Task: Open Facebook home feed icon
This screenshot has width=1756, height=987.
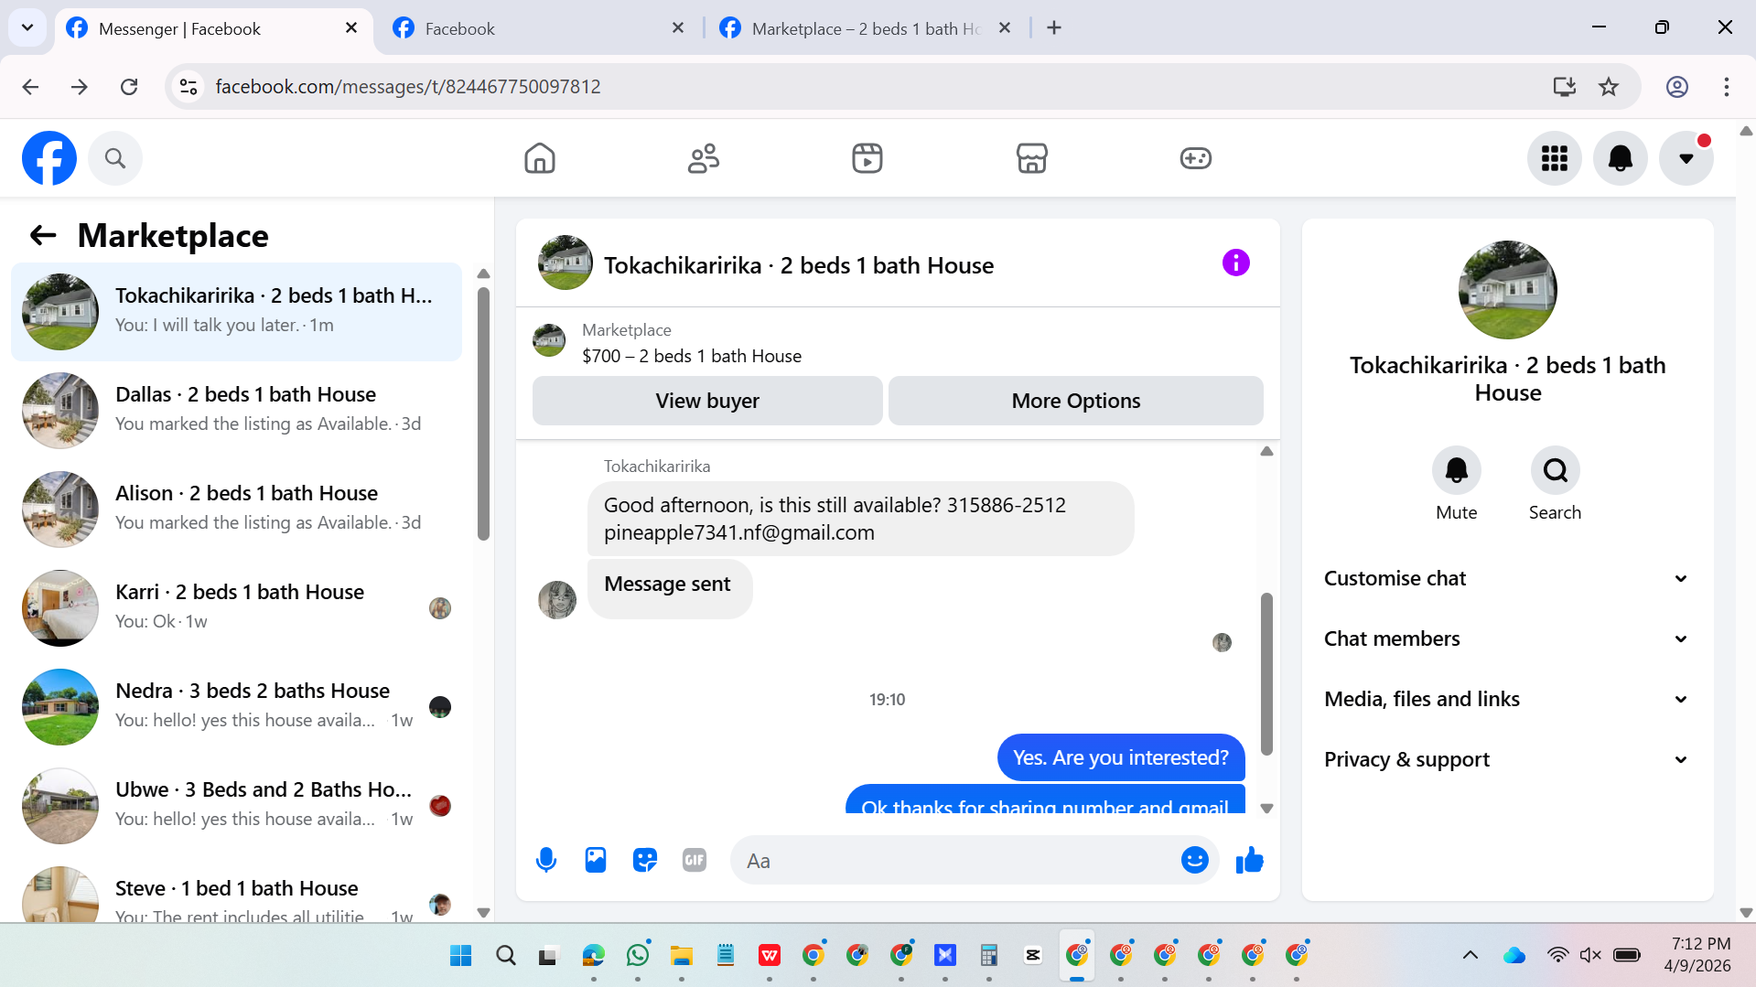Action: point(539,158)
